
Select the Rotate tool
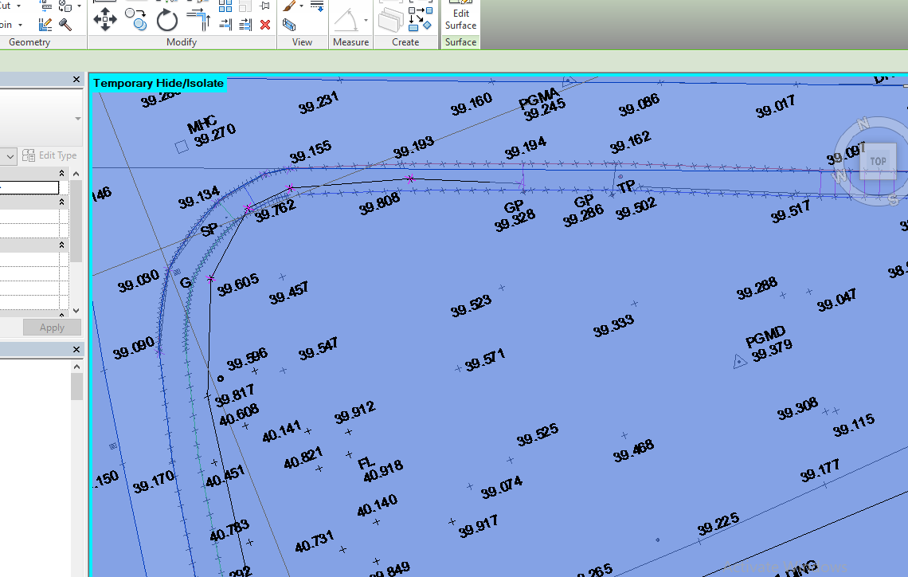(166, 20)
